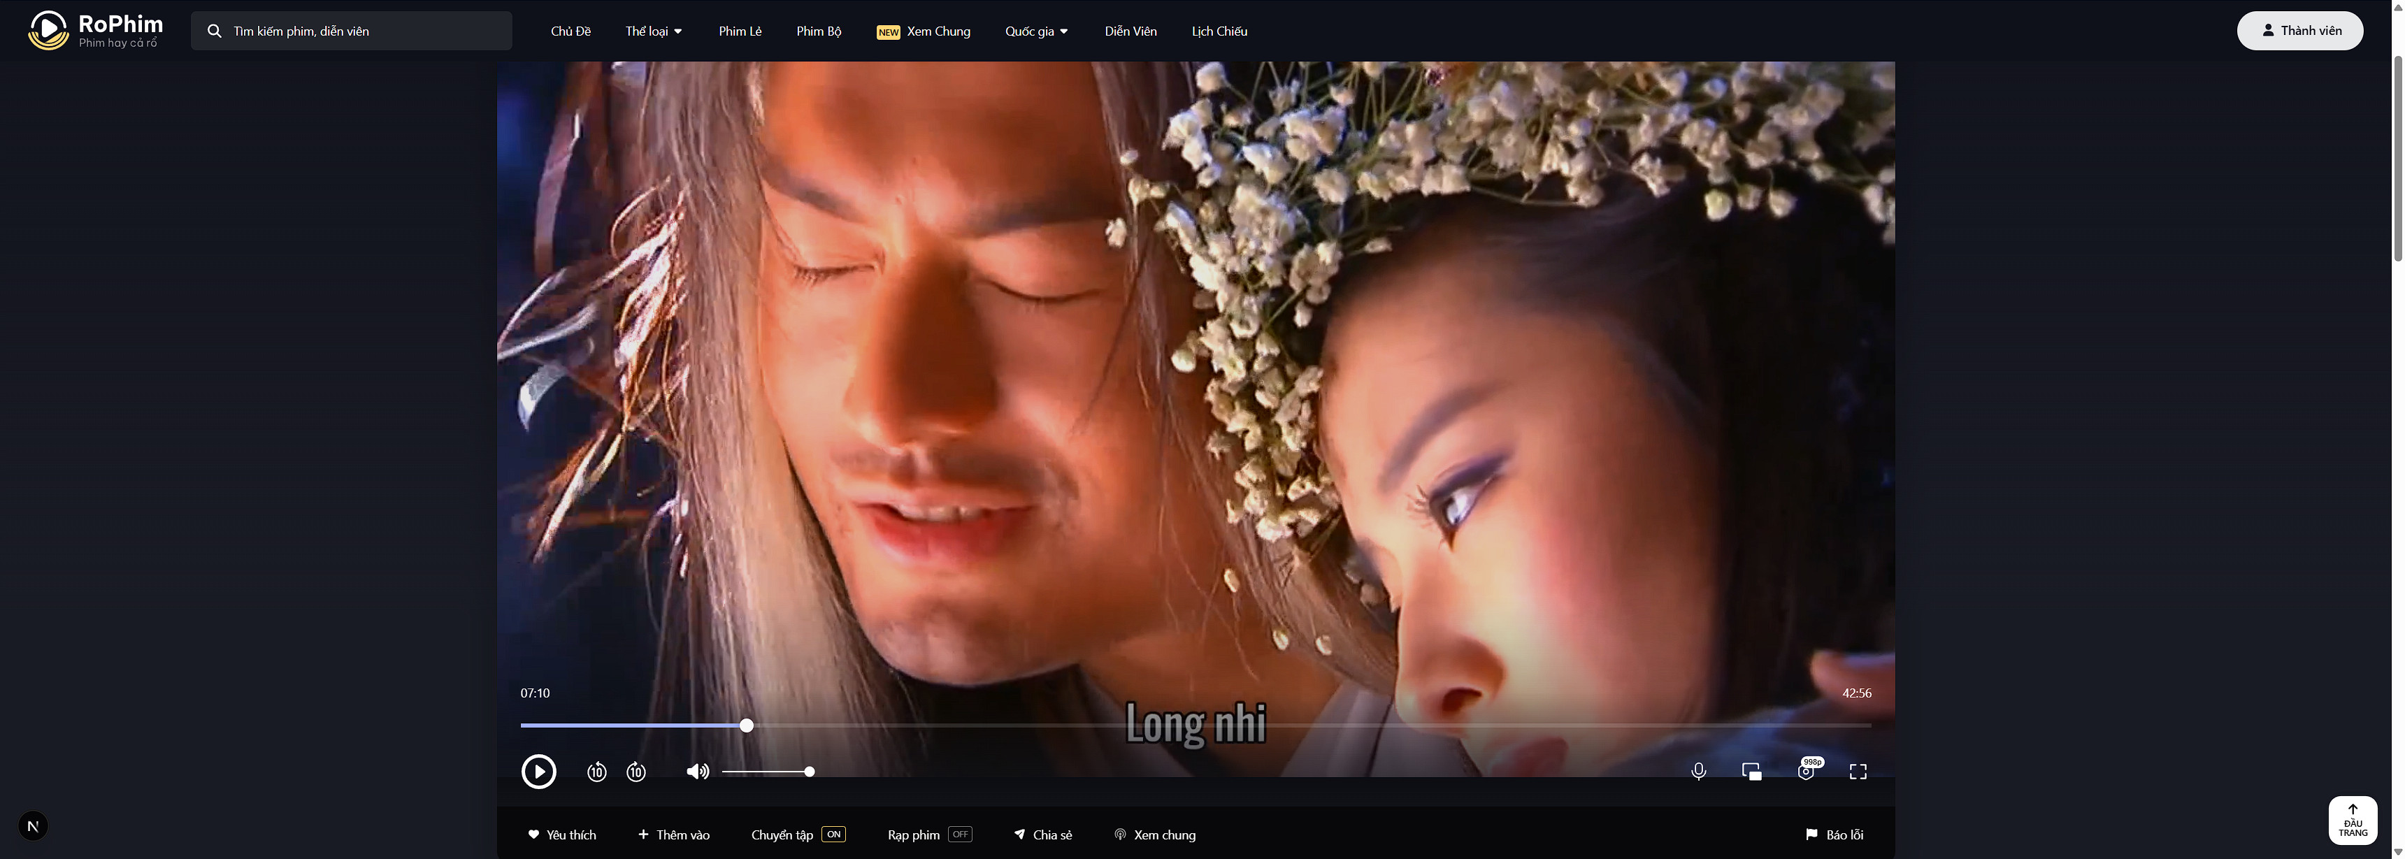Report an error with Báo lỗi
This screenshot has height=859, width=2405.
[x=1835, y=835]
